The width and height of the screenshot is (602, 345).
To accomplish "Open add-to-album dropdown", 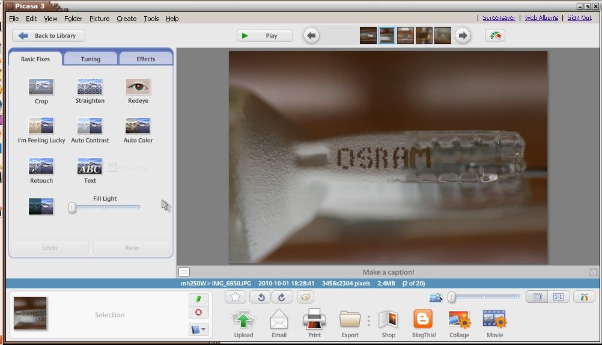I will pos(198,329).
